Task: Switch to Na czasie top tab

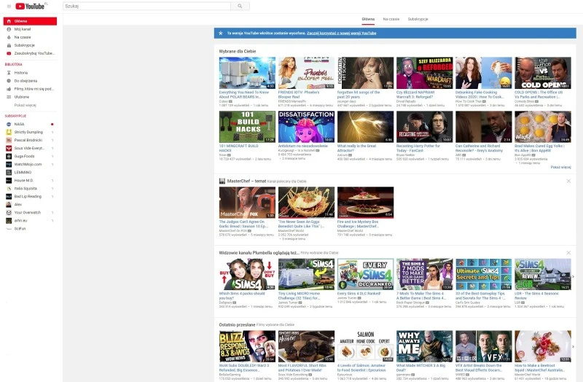Action: tap(391, 19)
